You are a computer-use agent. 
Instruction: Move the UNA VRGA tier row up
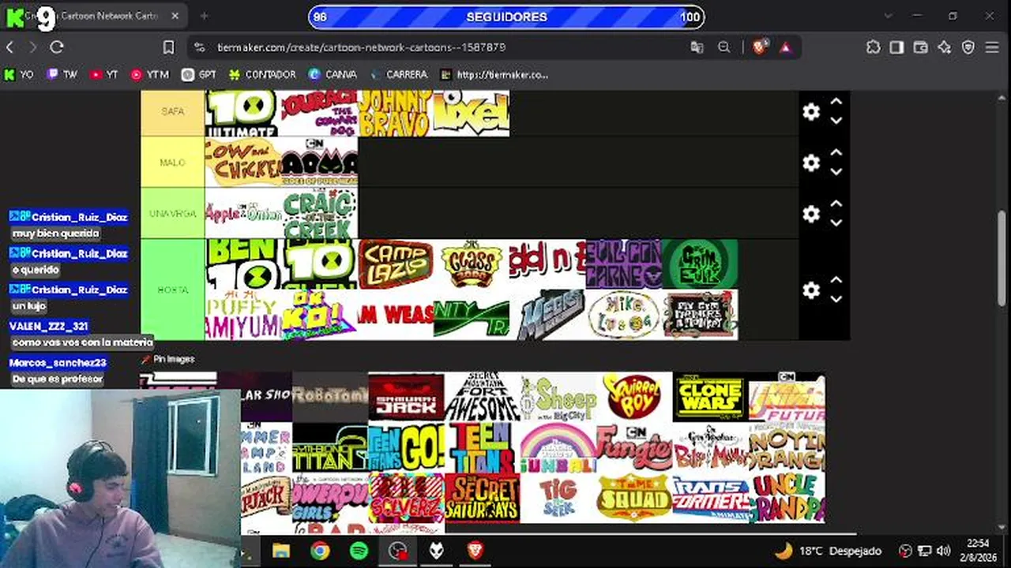coord(836,204)
